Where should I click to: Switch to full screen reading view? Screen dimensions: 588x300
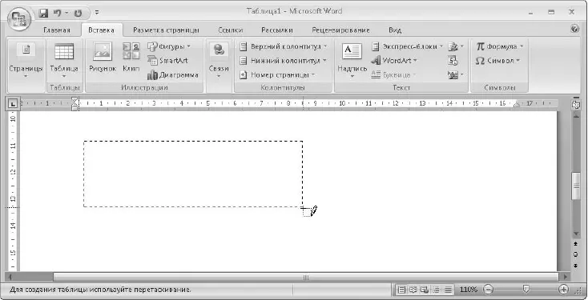tap(413, 290)
